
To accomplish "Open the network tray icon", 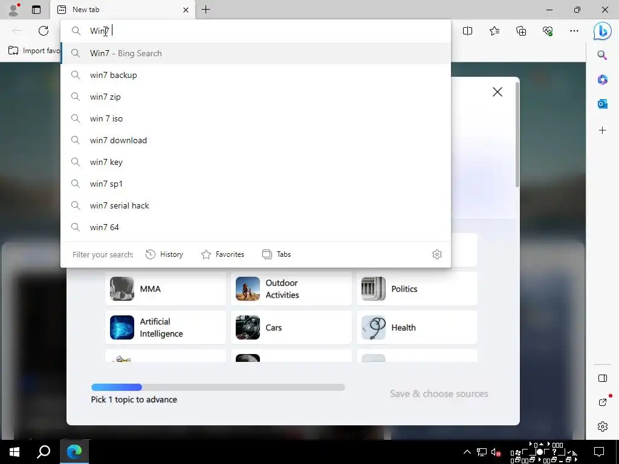I will [482, 453].
